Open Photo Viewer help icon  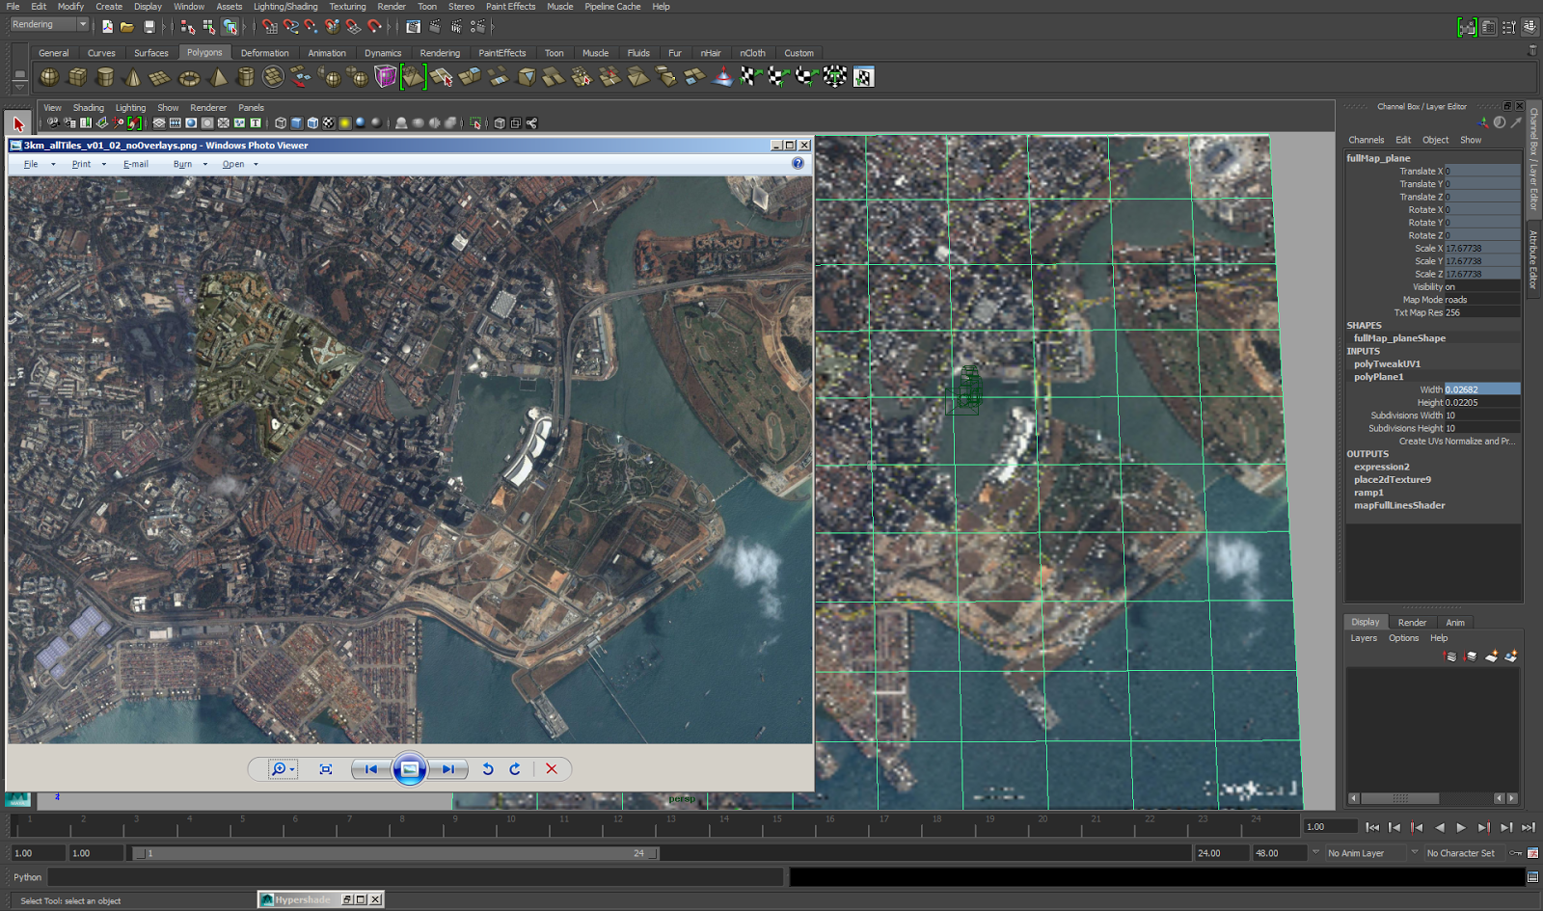(798, 164)
